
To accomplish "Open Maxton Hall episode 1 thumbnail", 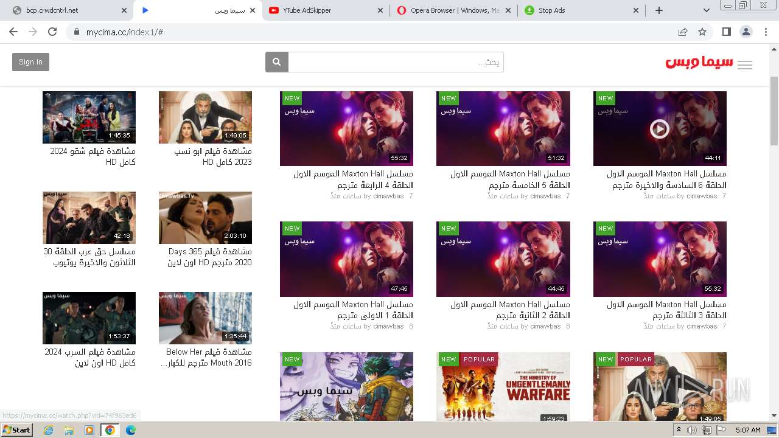I will [x=346, y=259].
